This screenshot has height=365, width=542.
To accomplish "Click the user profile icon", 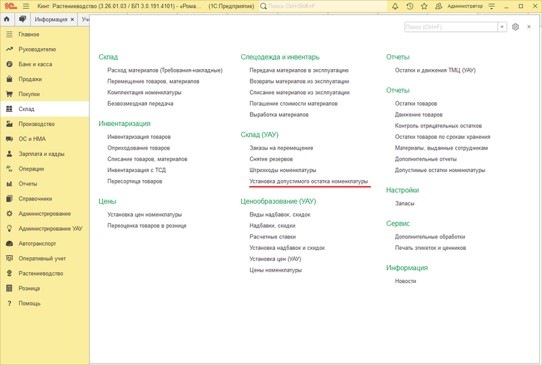I will [x=438, y=6].
